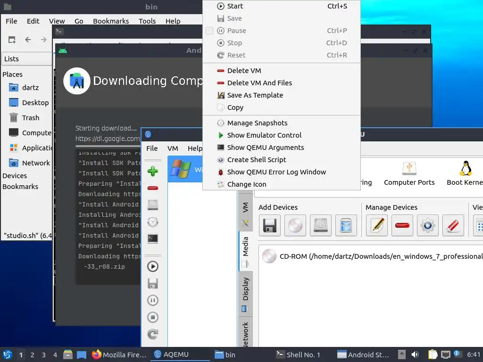Choose Delete VM menu entry

(282, 71)
